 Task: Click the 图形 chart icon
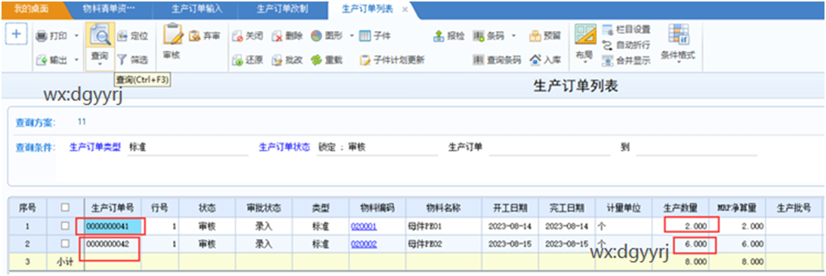(316, 35)
